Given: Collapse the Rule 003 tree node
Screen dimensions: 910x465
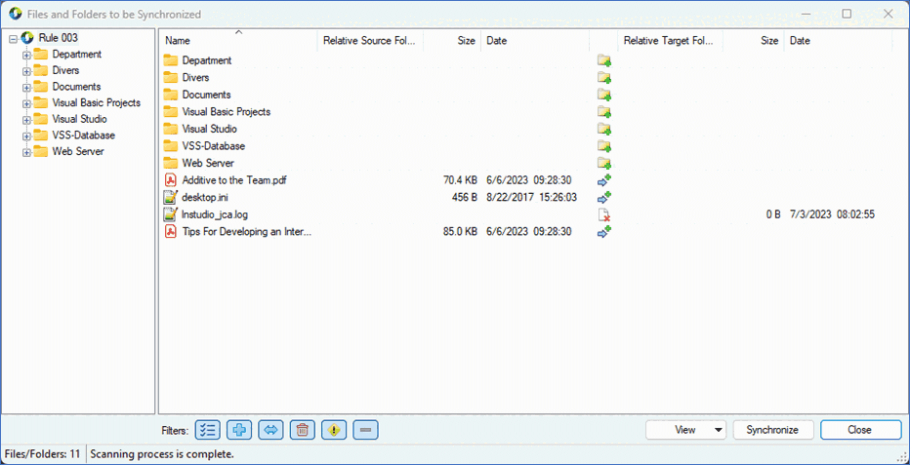Looking at the screenshot, I should [x=14, y=39].
